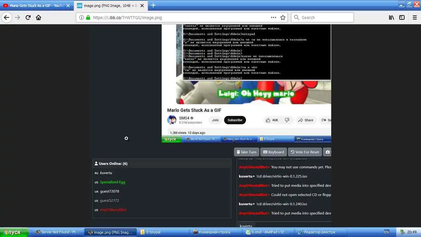Select image.png window on the bottom taskbar
This screenshot has width=421, height=237.
click(110, 232)
